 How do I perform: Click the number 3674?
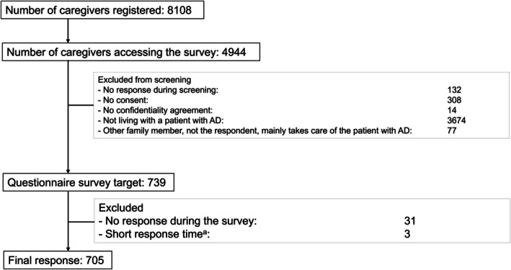click(x=456, y=120)
